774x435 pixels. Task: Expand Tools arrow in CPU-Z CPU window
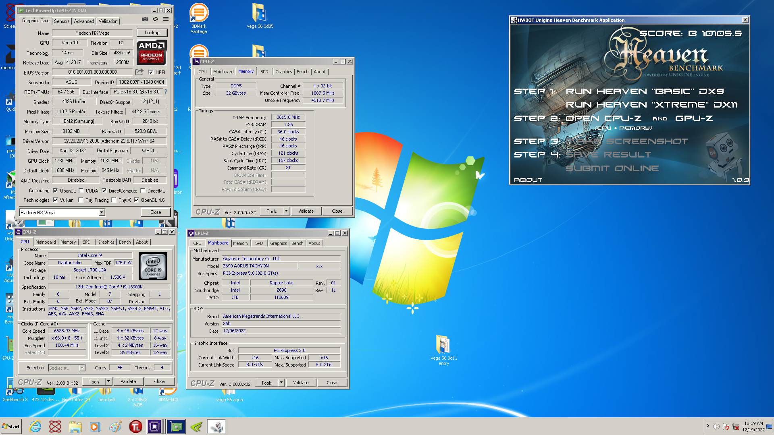tap(108, 381)
